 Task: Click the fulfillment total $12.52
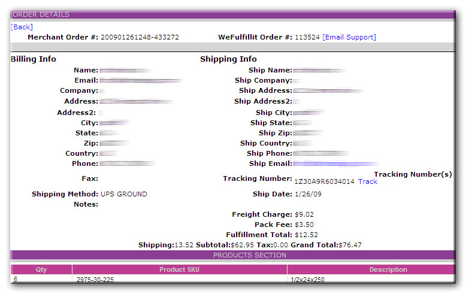point(306,235)
